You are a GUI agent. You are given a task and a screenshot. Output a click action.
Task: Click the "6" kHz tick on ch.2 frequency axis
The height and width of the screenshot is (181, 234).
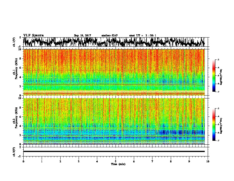[21, 117]
